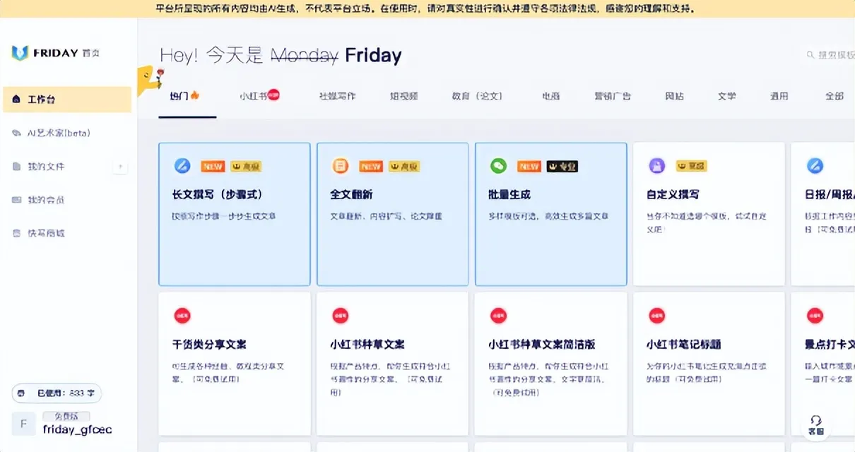The width and height of the screenshot is (855, 452).
Task: Open the 社媒写作 tab
Action: [x=337, y=96]
